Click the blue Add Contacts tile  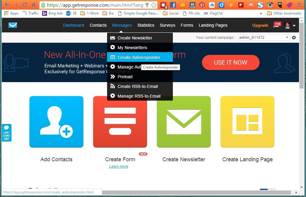pos(56,122)
